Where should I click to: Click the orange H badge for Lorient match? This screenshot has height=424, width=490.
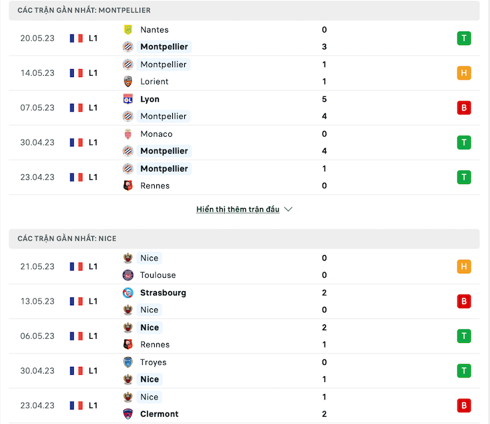click(464, 73)
